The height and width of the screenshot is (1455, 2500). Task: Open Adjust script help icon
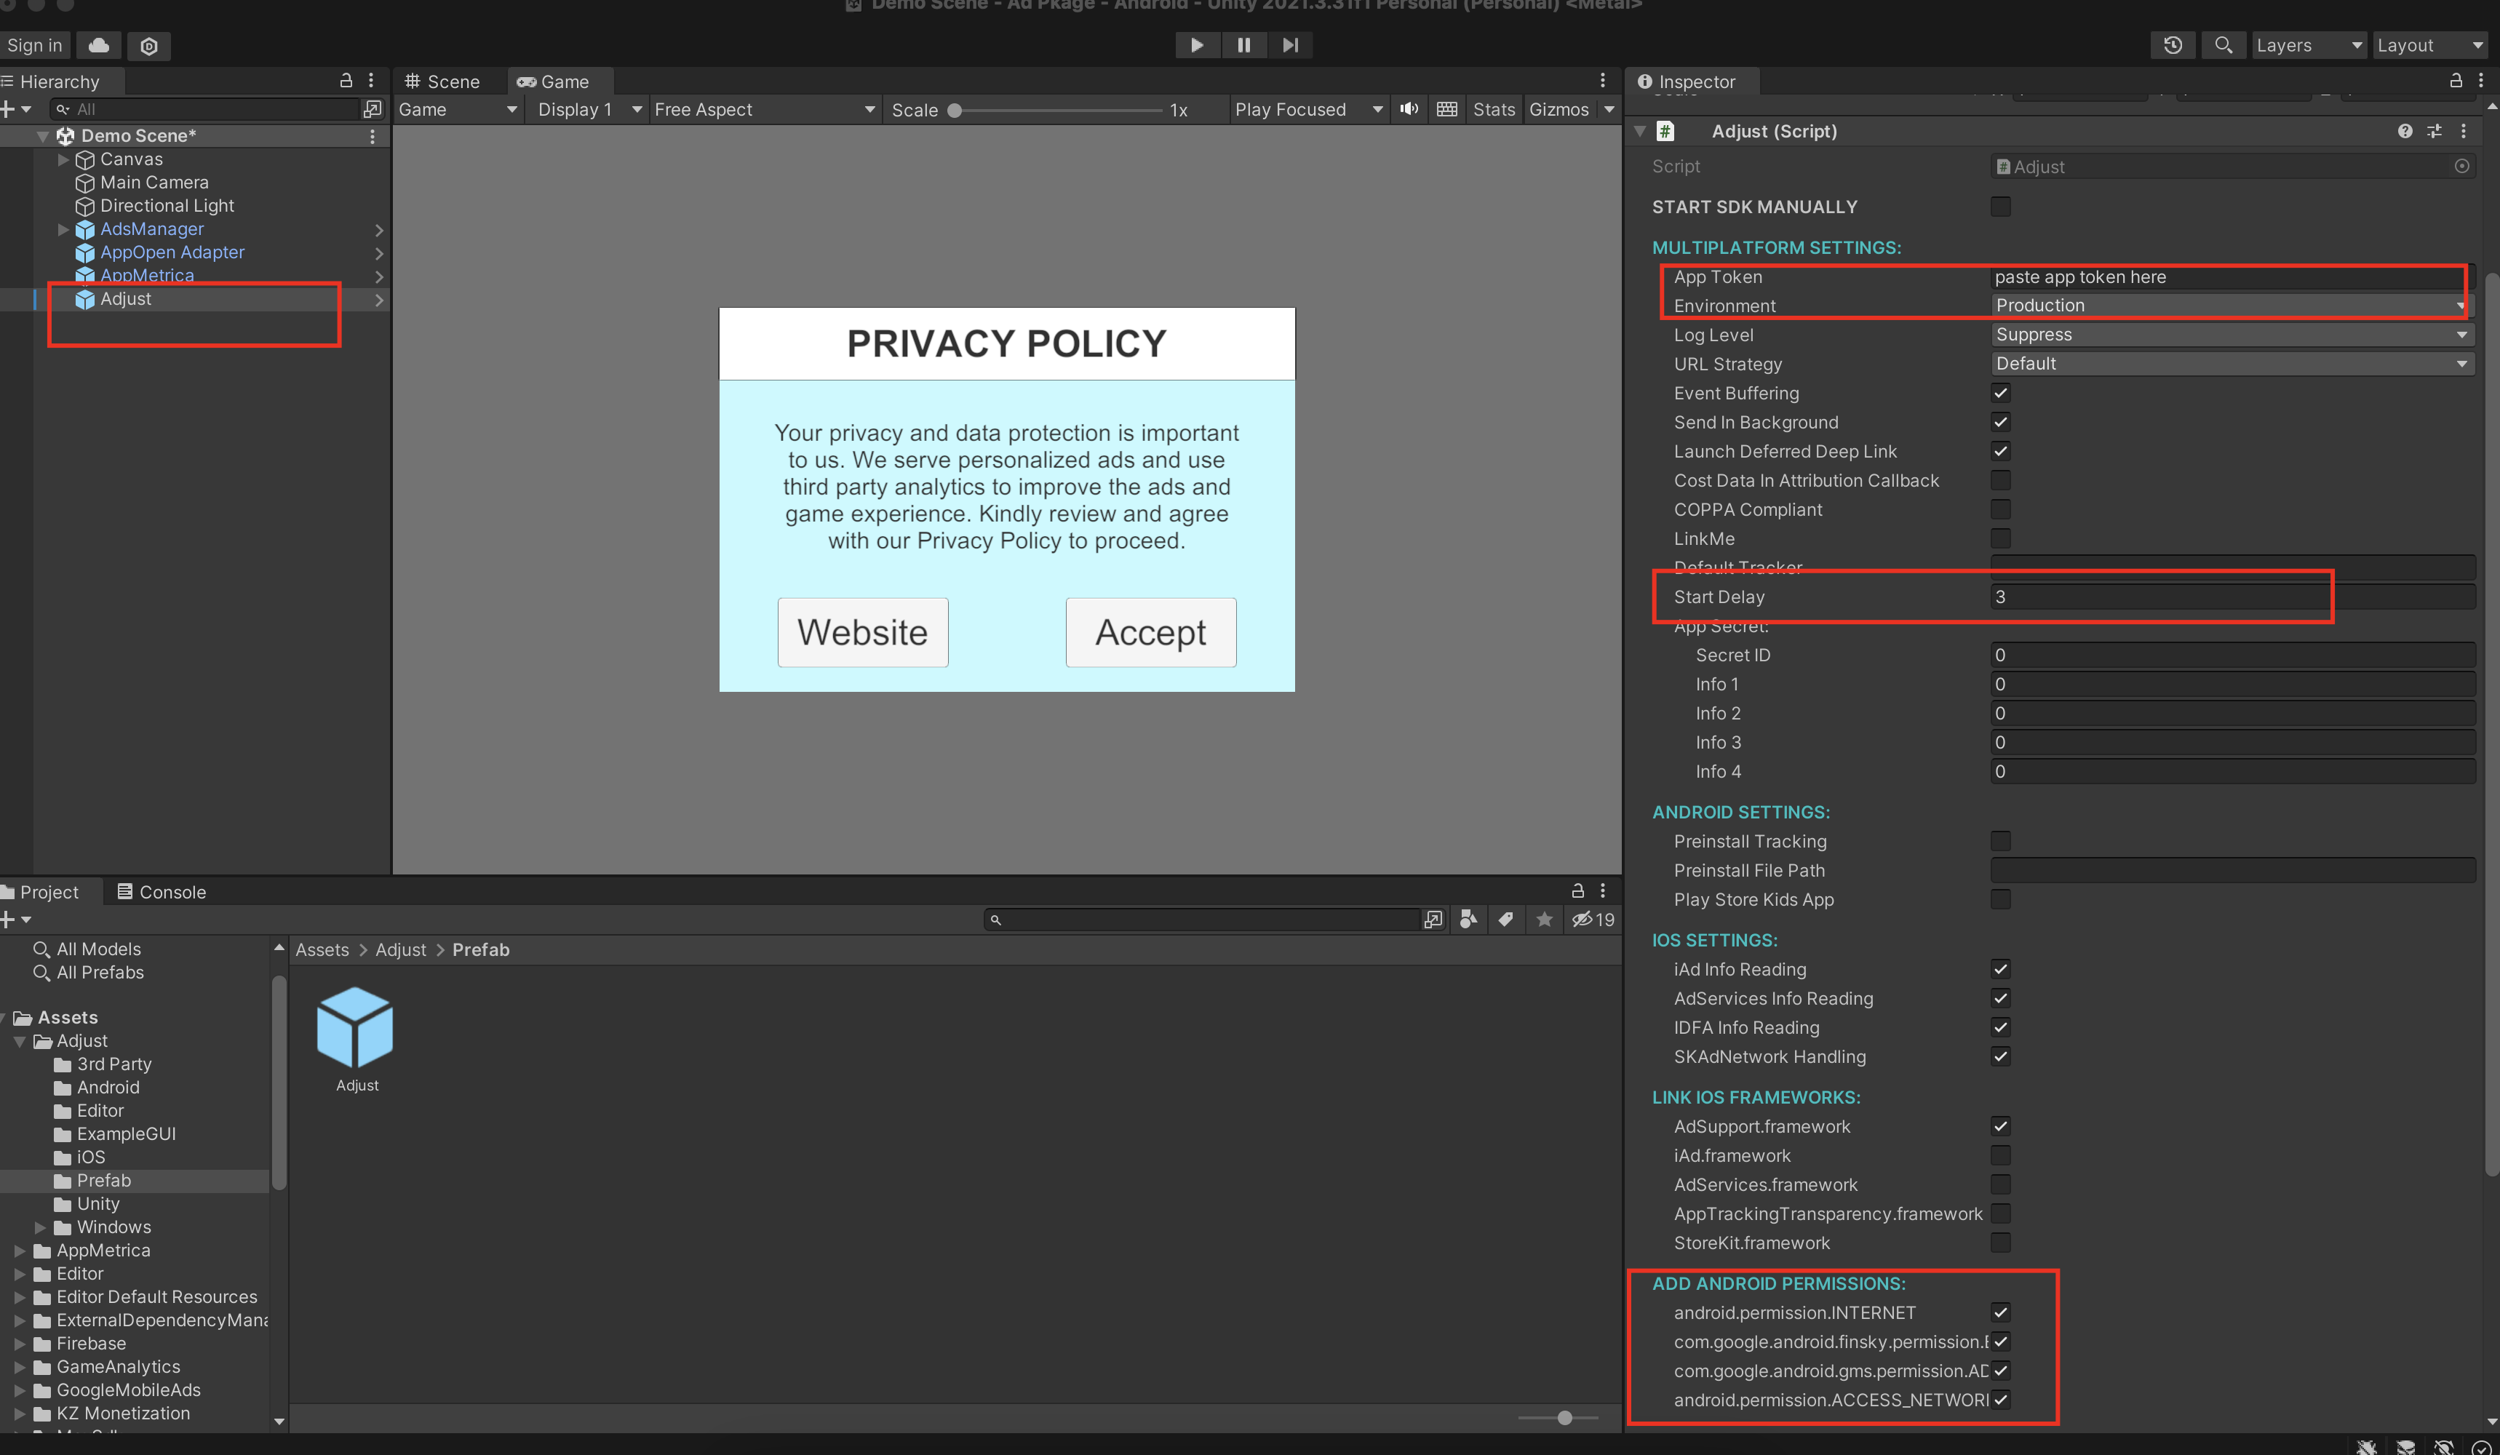click(2405, 131)
